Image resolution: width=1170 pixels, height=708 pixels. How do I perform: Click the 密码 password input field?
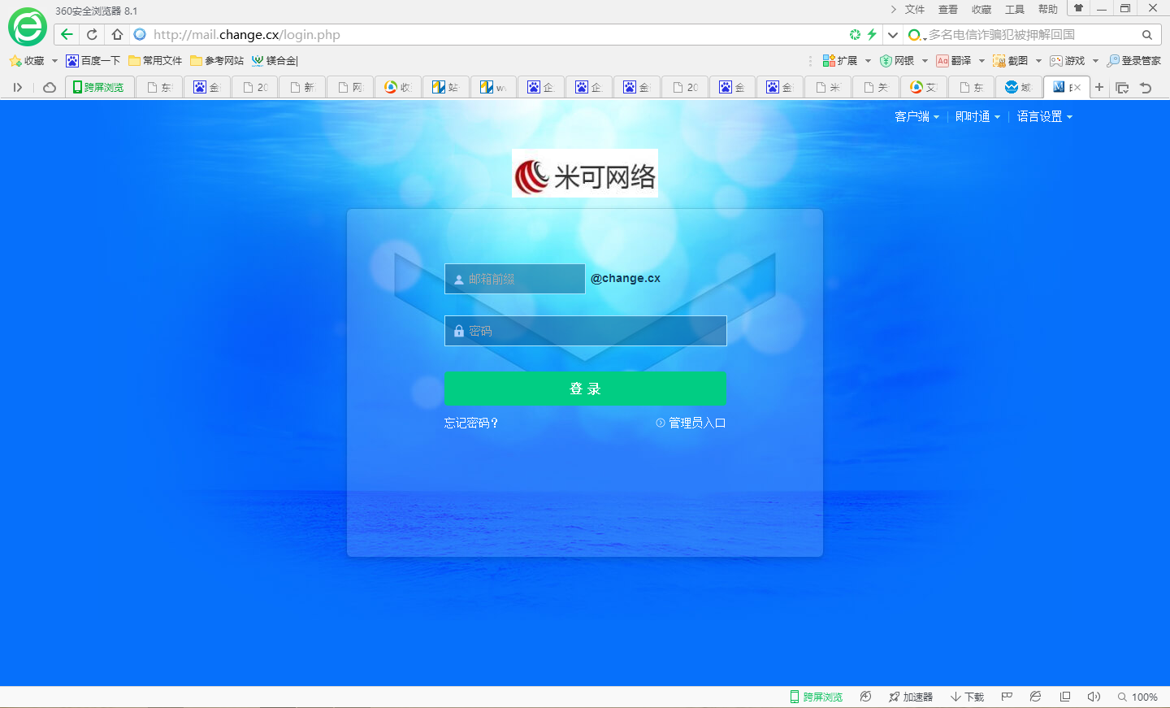tap(585, 331)
